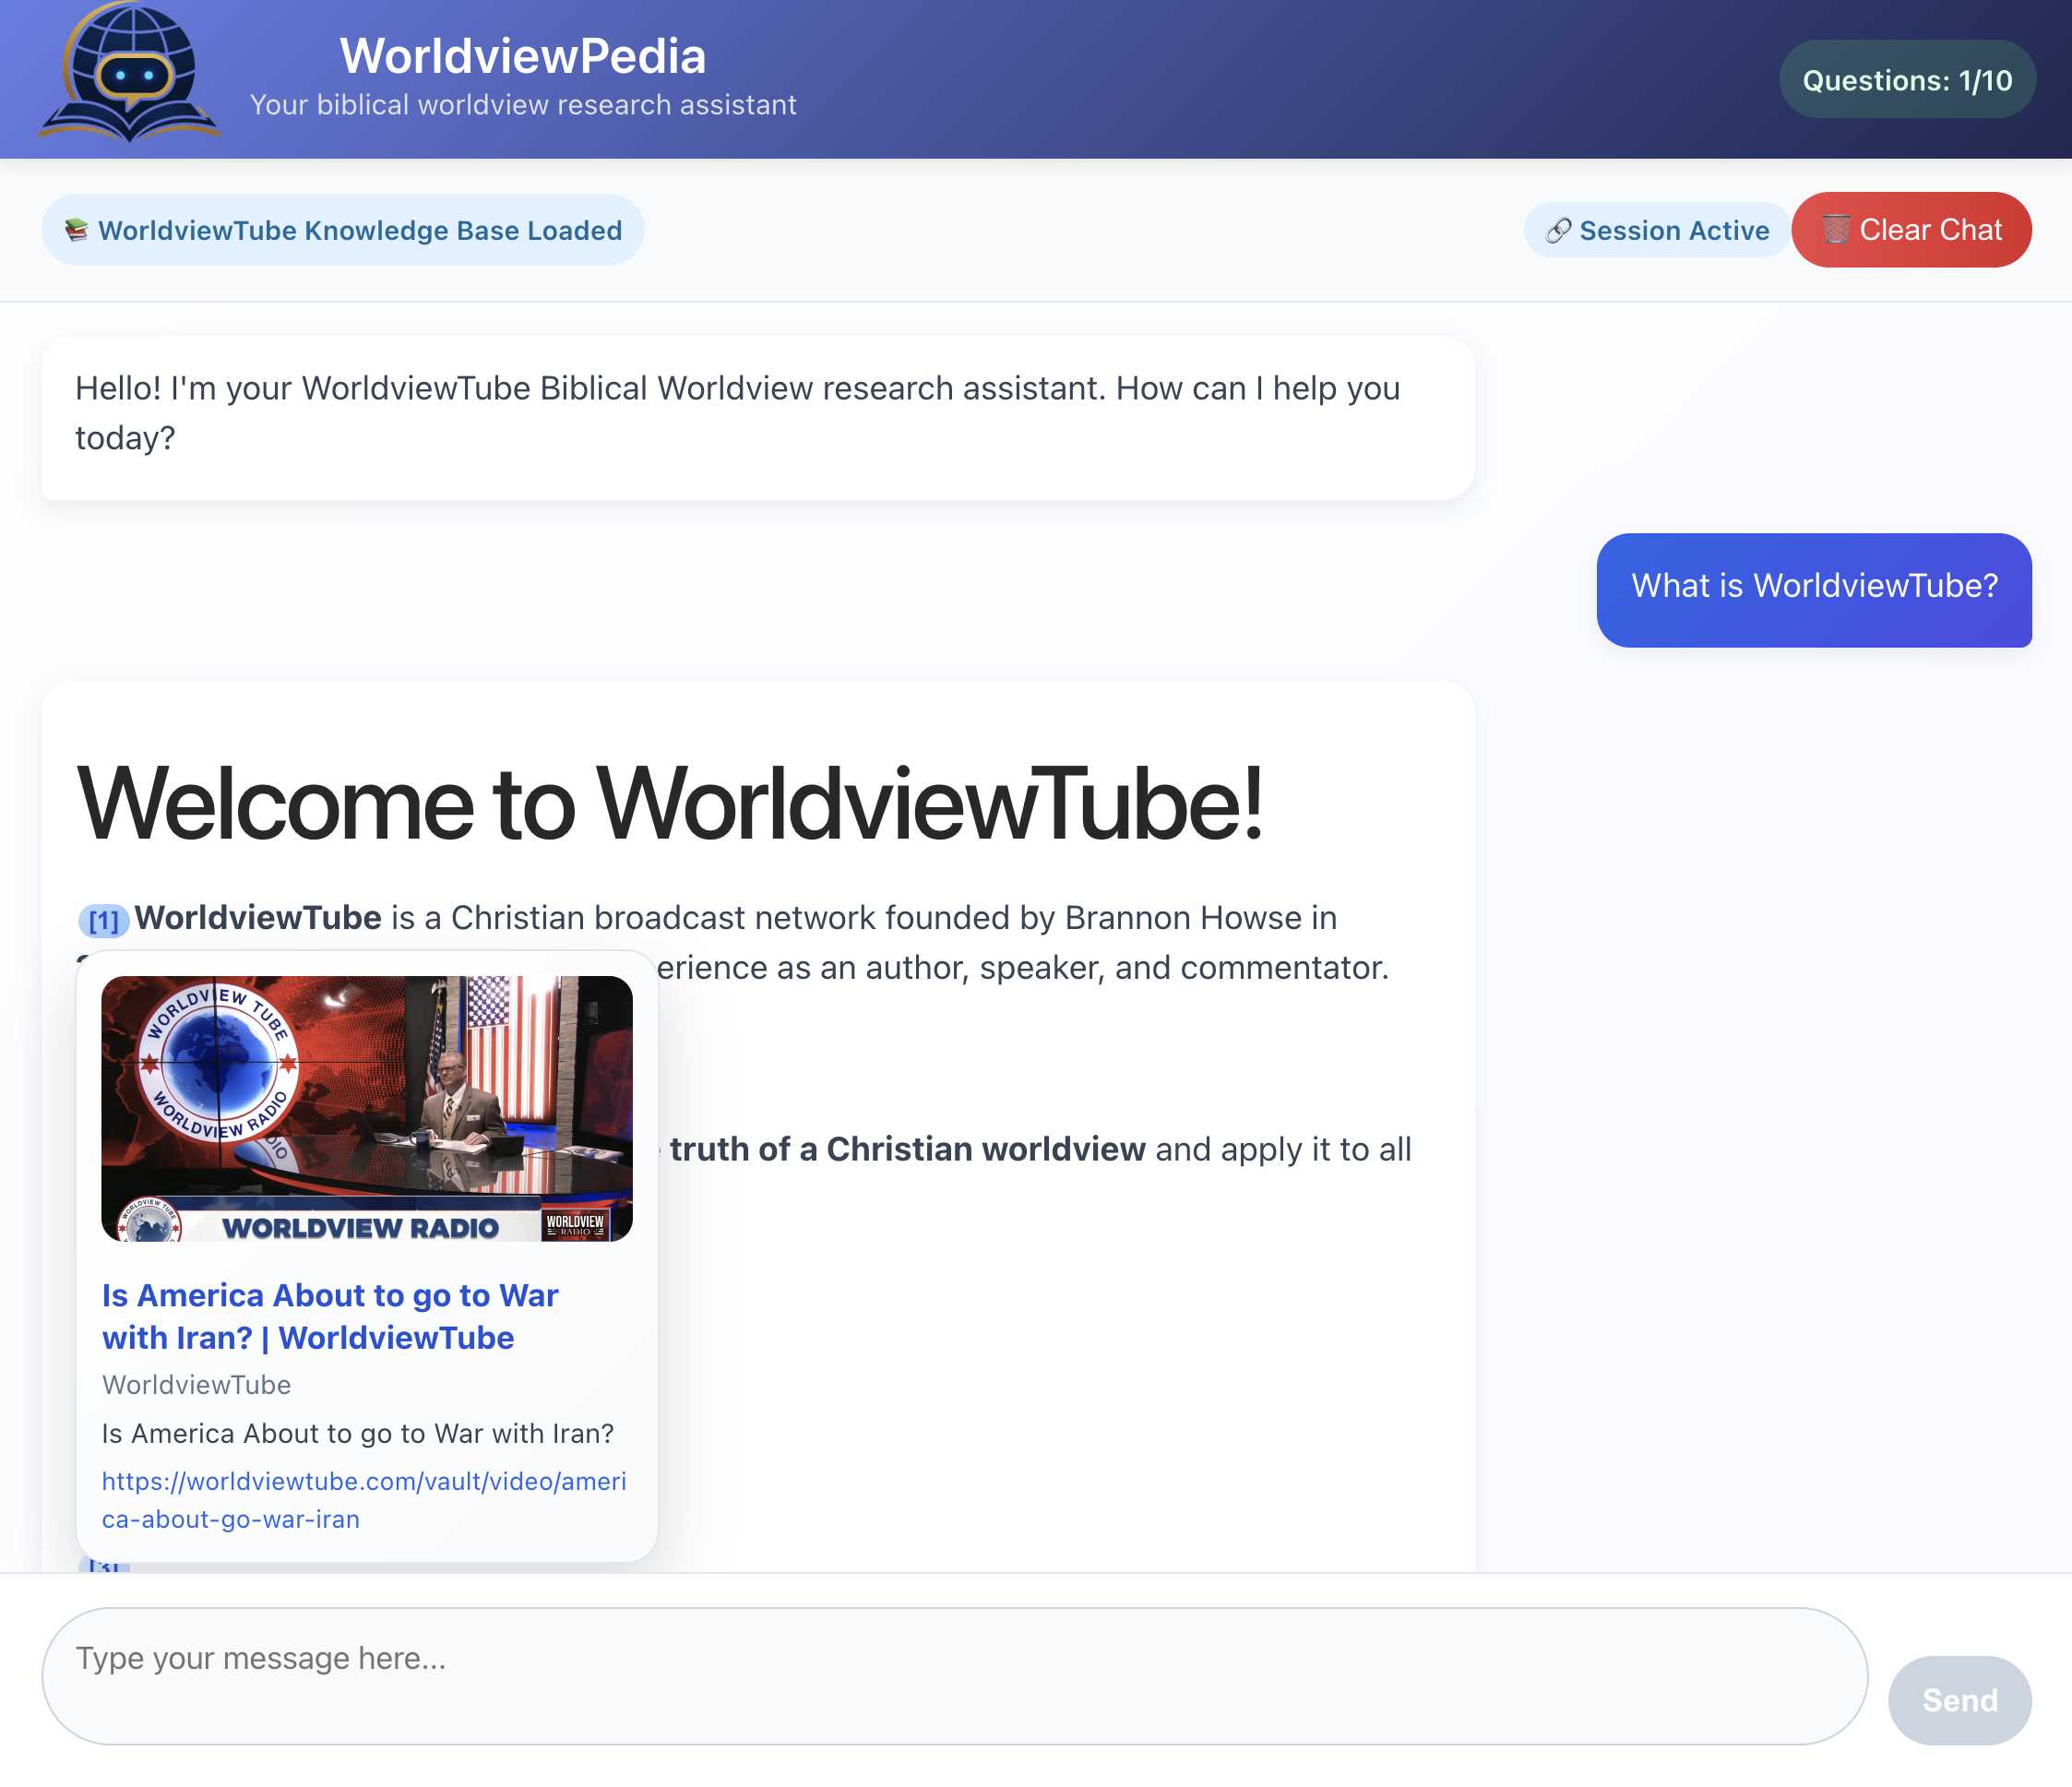Viewport: 2072px width, 1787px height.
Task: Select the 'What is WorldviewTube?' user message
Action: click(x=1814, y=590)
